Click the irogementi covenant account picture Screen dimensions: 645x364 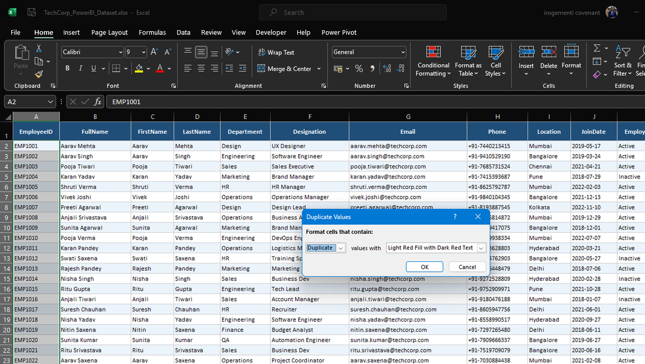(x=612, y=12)
